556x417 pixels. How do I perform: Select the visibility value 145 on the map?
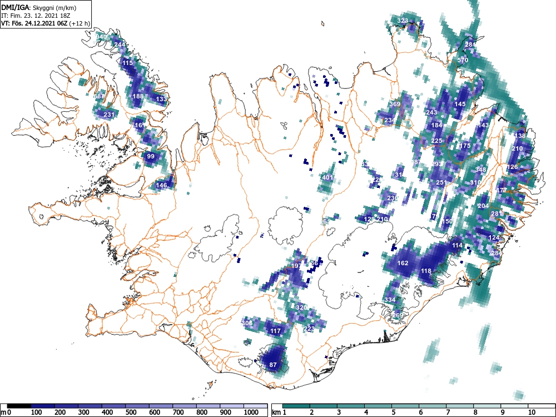tap(460, 105)
